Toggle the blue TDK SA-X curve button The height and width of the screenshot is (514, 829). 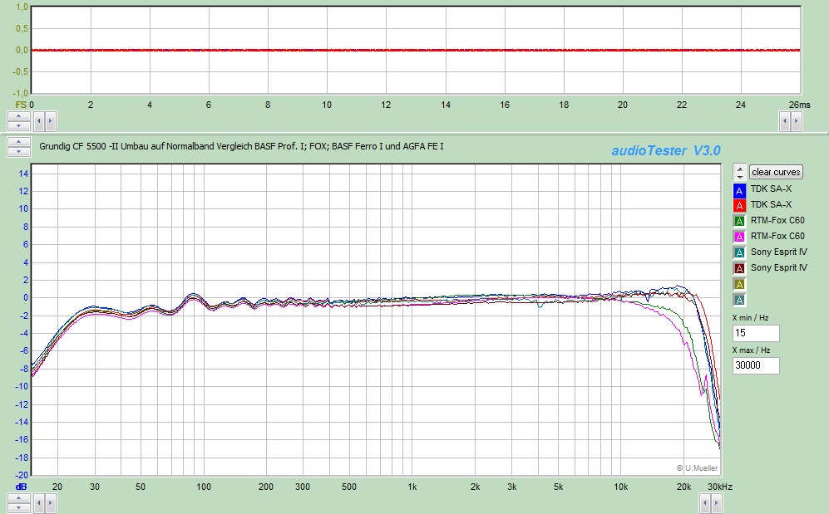click(x=739, y=189)
